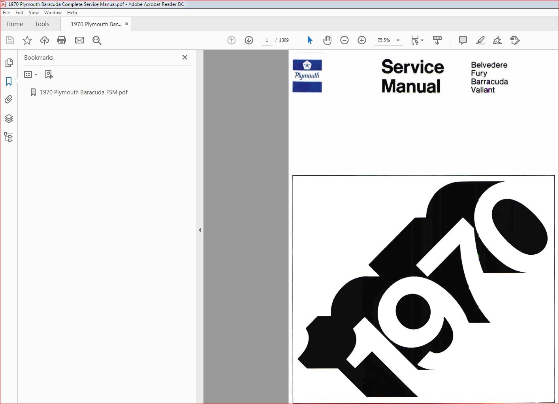
Task: Open the Edit menu
Action: (x=19, y=13)
